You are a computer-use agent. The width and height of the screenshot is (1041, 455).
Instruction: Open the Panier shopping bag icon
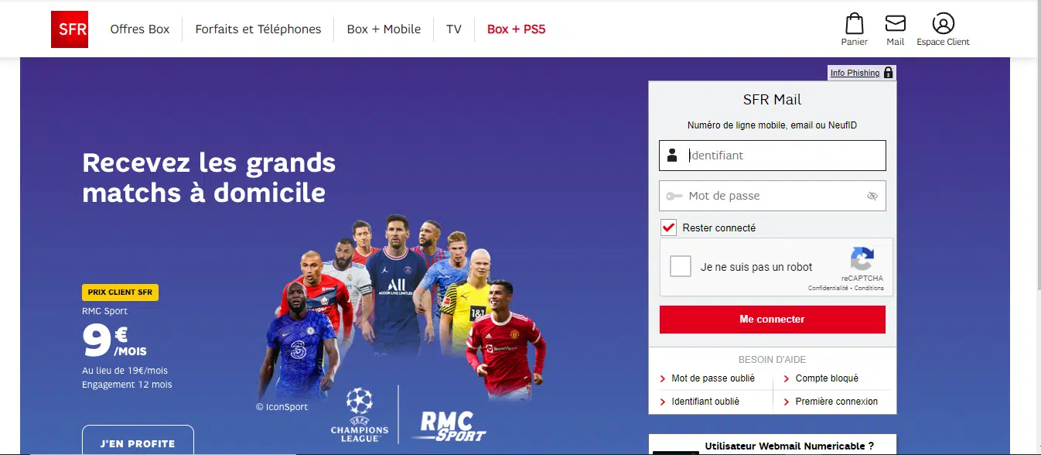[854, 23]
